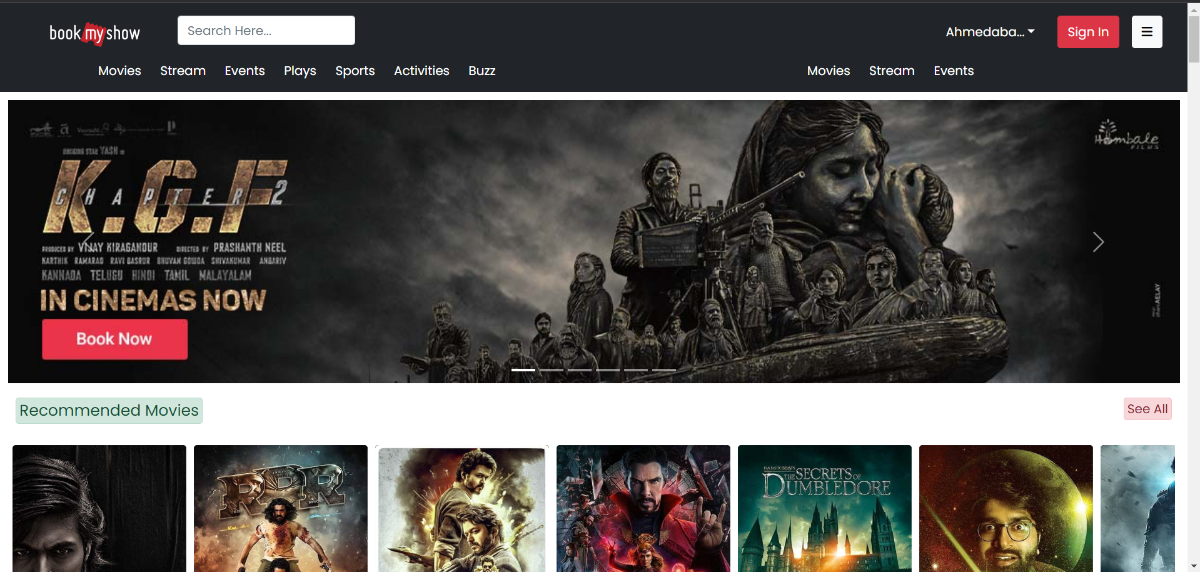The width and height of the screenshot is (1200, 572).
Task: Open the Sports section
Action: [x=355, y=71]
